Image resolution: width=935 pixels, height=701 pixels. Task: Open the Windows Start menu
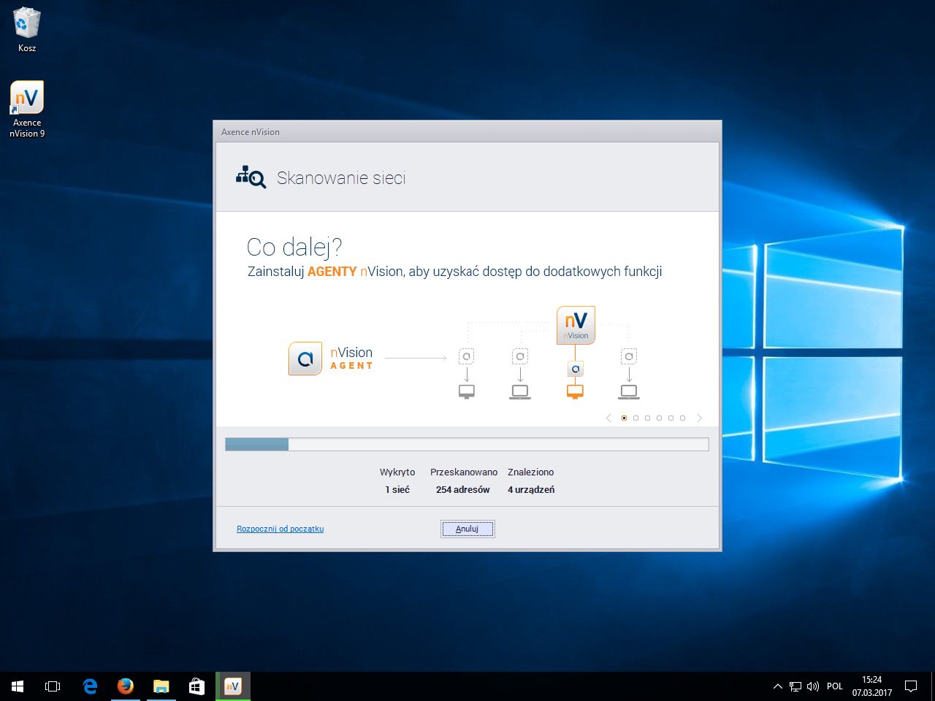(18, 686)
